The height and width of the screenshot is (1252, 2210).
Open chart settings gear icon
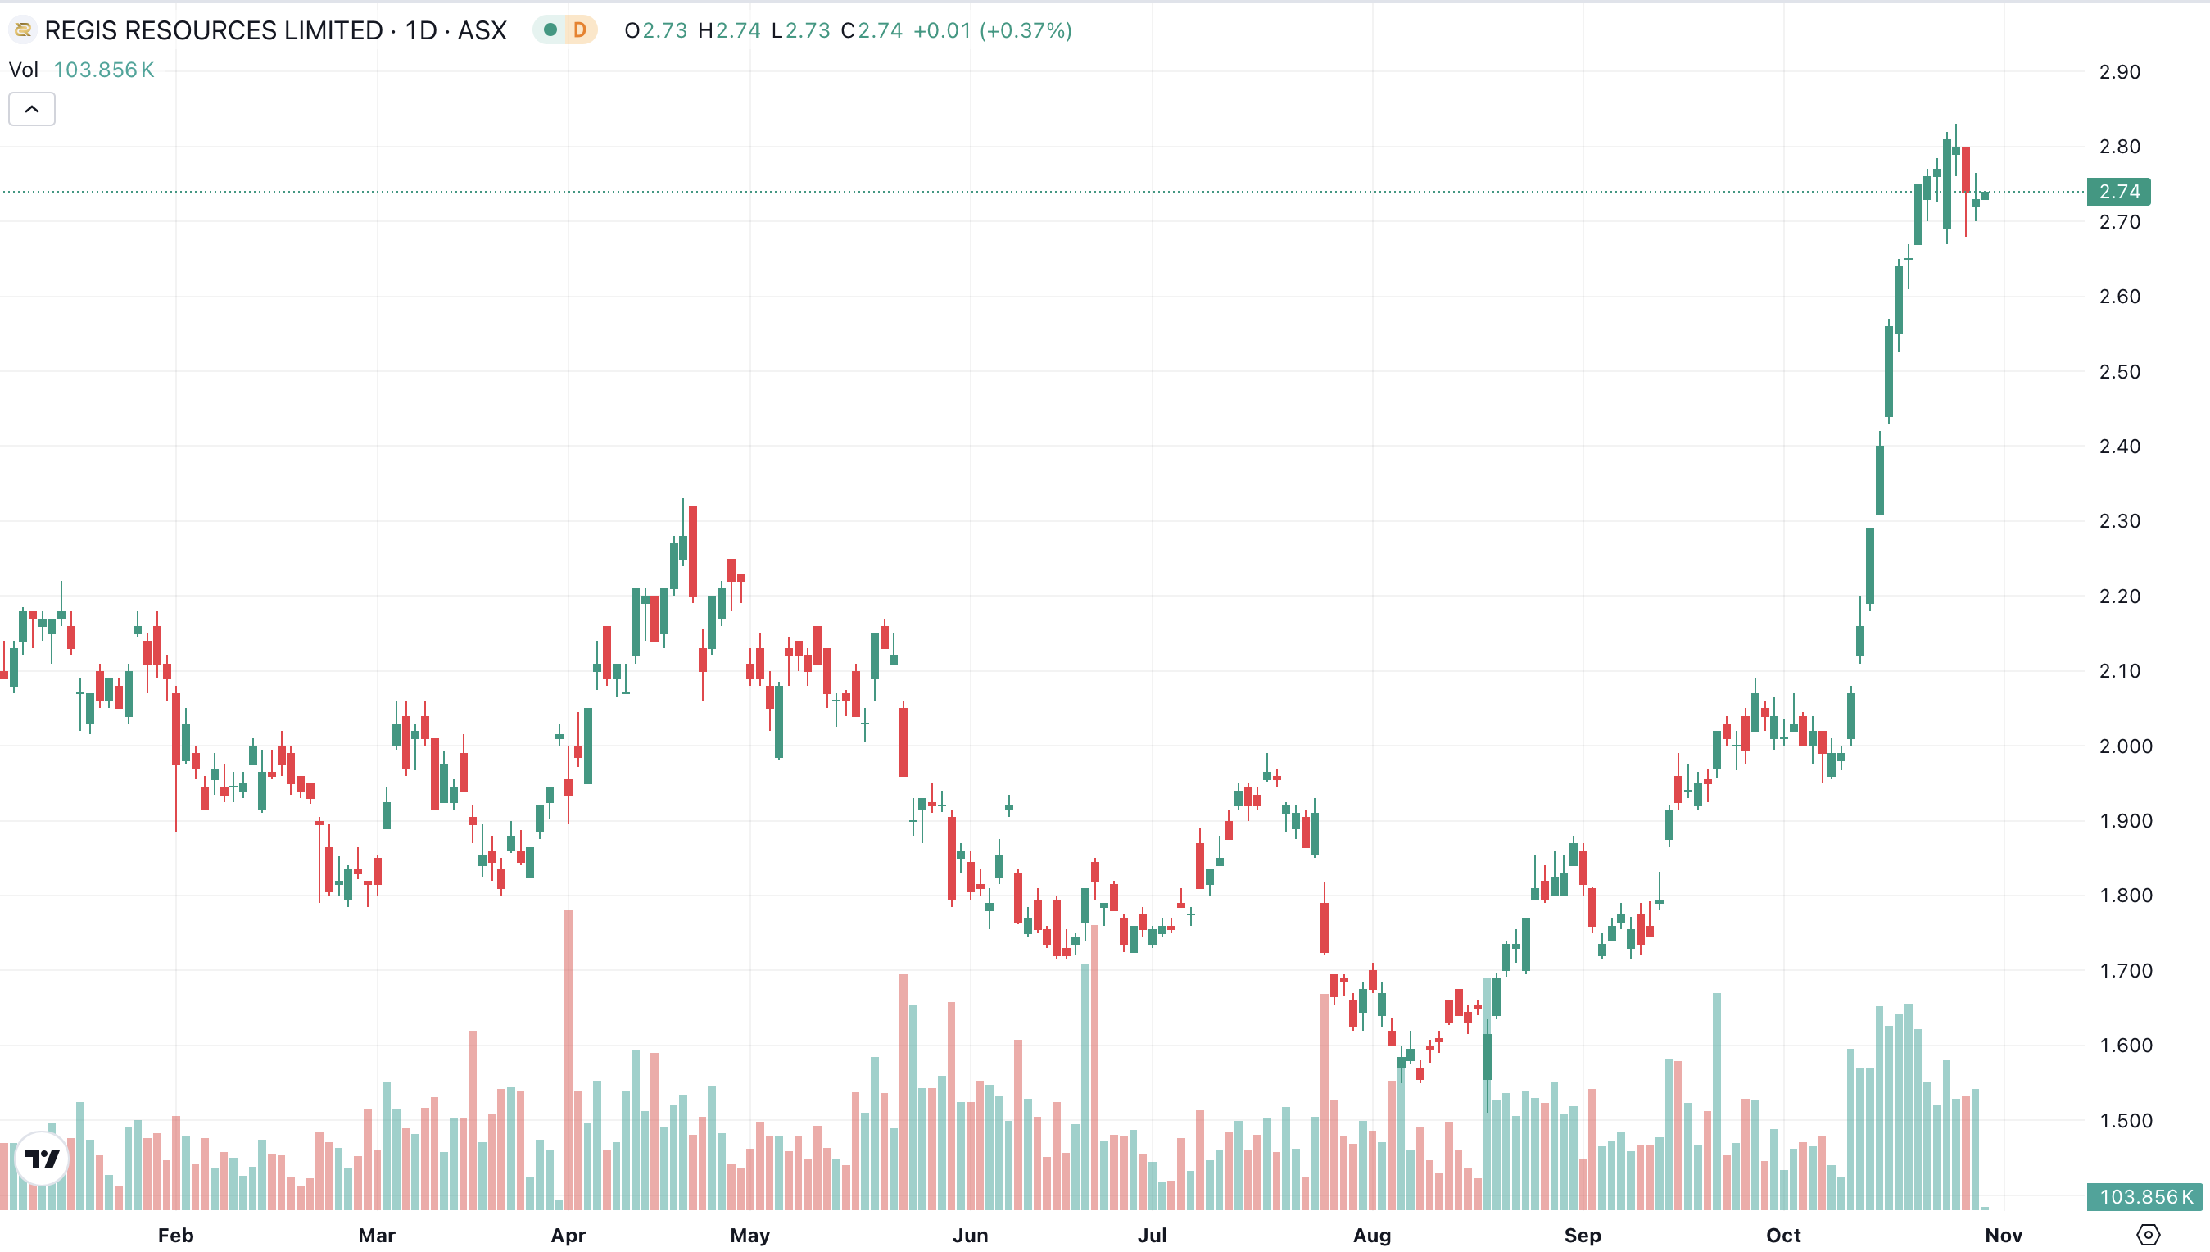(x=2147, y=1235)
